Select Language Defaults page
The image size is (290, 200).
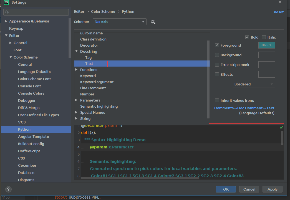(34, 72)
